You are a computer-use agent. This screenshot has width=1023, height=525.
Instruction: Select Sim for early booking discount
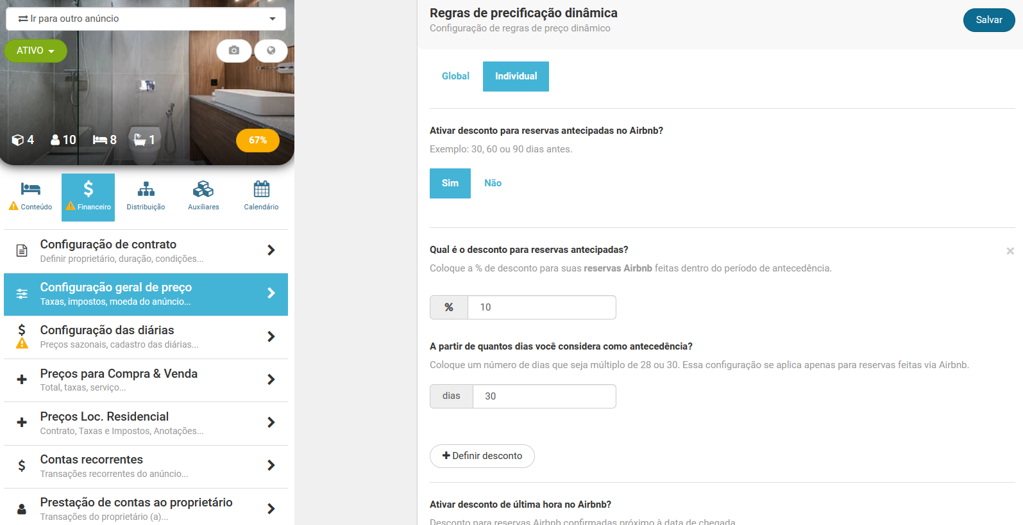click(450, 183)
